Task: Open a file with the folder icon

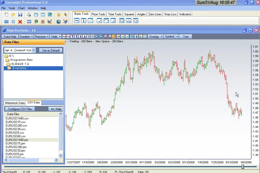Action: click(x=13, y=15)
